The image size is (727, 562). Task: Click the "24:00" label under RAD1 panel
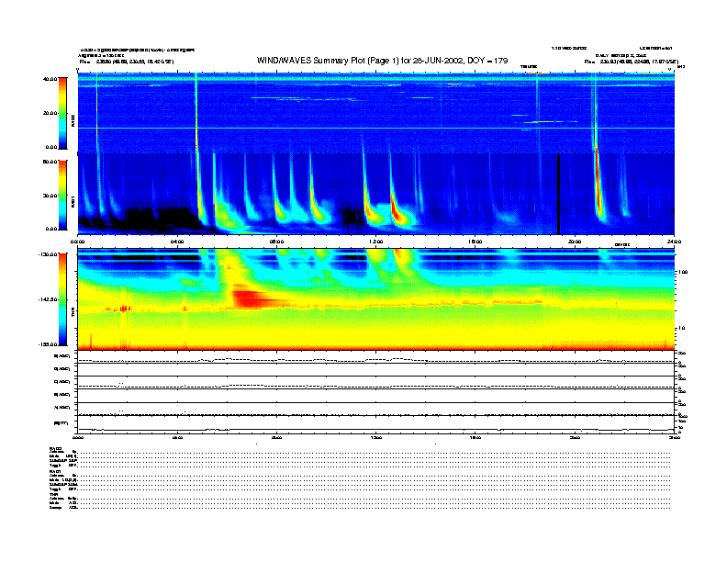(x=674, y=242)
